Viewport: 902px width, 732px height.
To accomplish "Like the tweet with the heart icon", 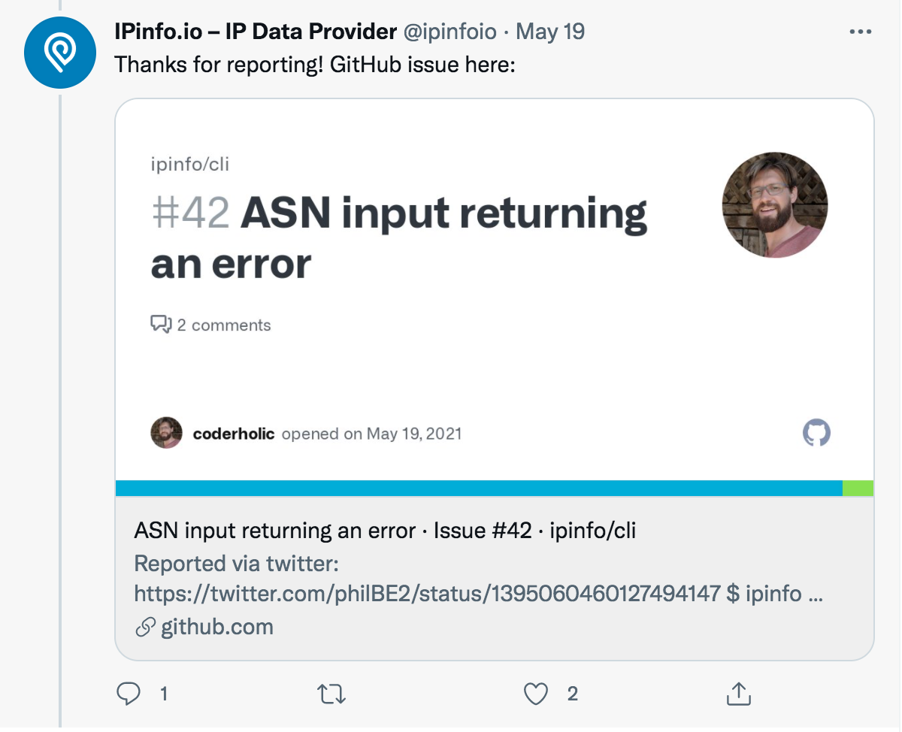I will tap(536, 694).
